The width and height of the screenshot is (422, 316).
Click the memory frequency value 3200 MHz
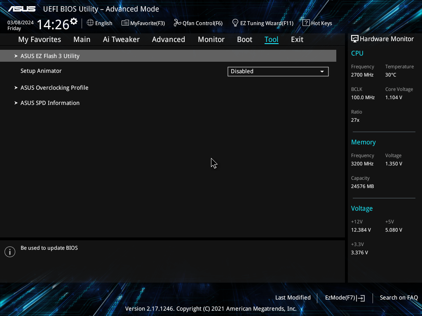click(x=362, y=164)
